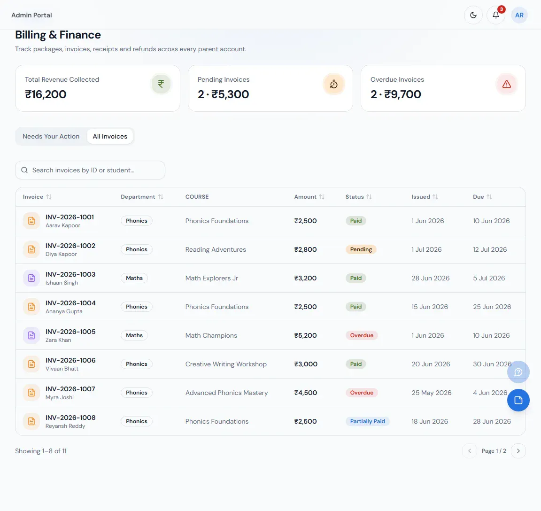Click the document icon for INV-2026-1007
This screenshot has height=511, width=541.
click(31, 393)
